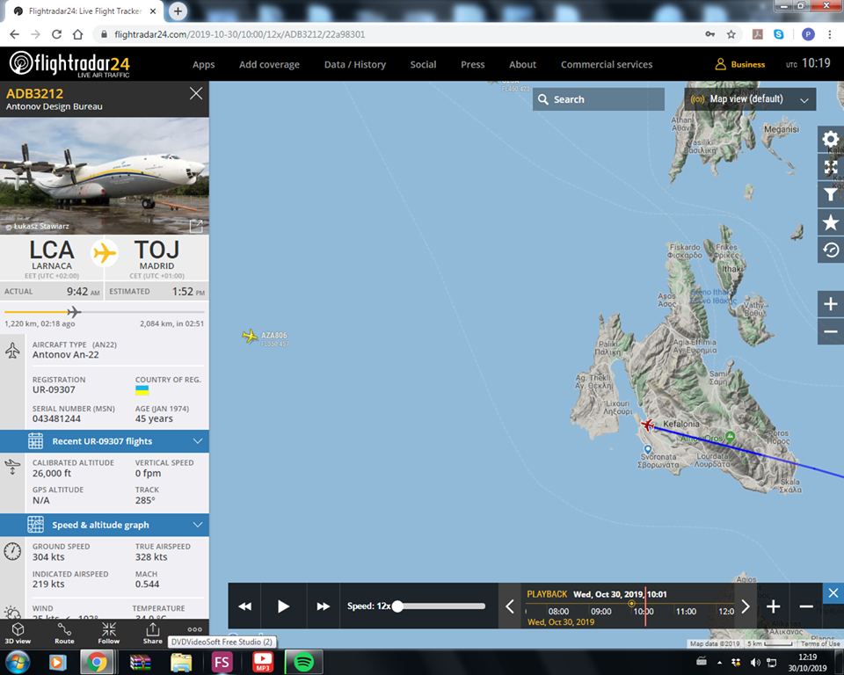Open aircraft photo in external view
The height and width of the screenshot is (675, 844).
tap(196, 226)
